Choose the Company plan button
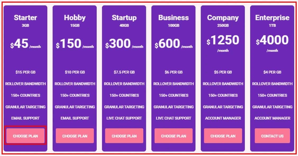The image size is (298, 156). pyautogui.click(x=223, y=136)
